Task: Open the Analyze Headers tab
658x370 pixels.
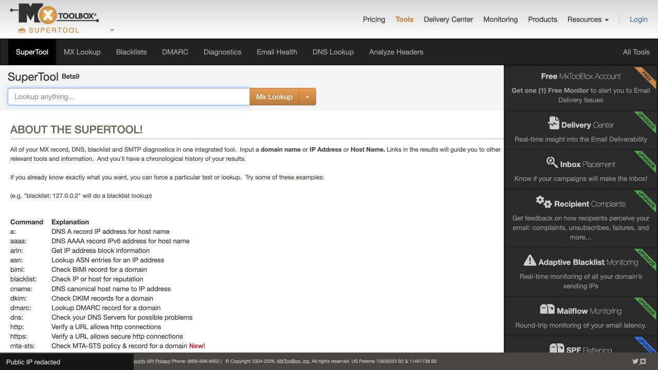Action: coord(396,52)
